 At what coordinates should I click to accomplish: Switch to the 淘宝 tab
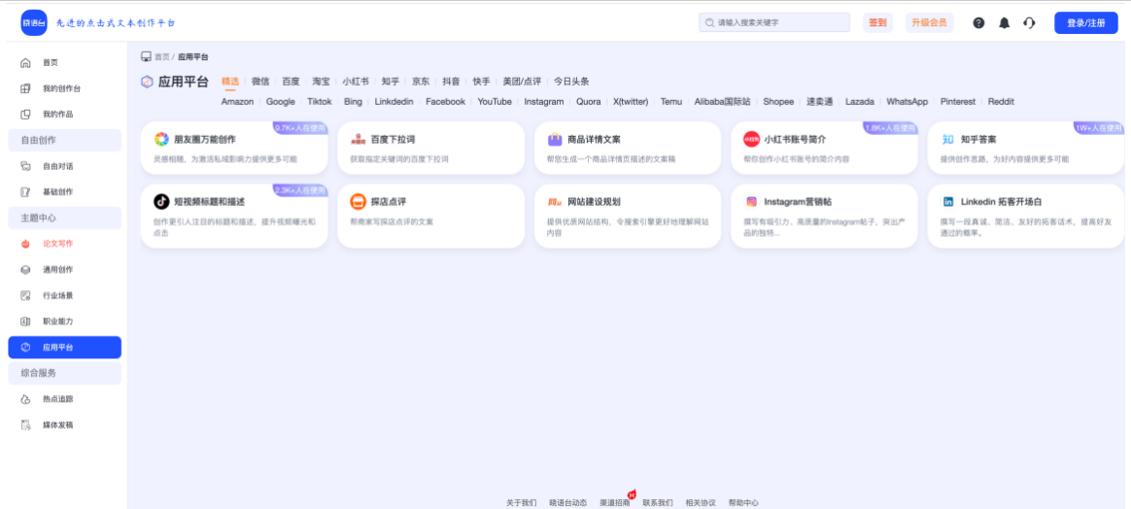[x=321, y=82]
